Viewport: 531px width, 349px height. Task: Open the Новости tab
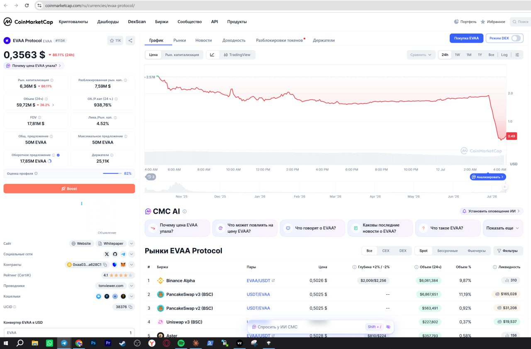click(204, 40)
